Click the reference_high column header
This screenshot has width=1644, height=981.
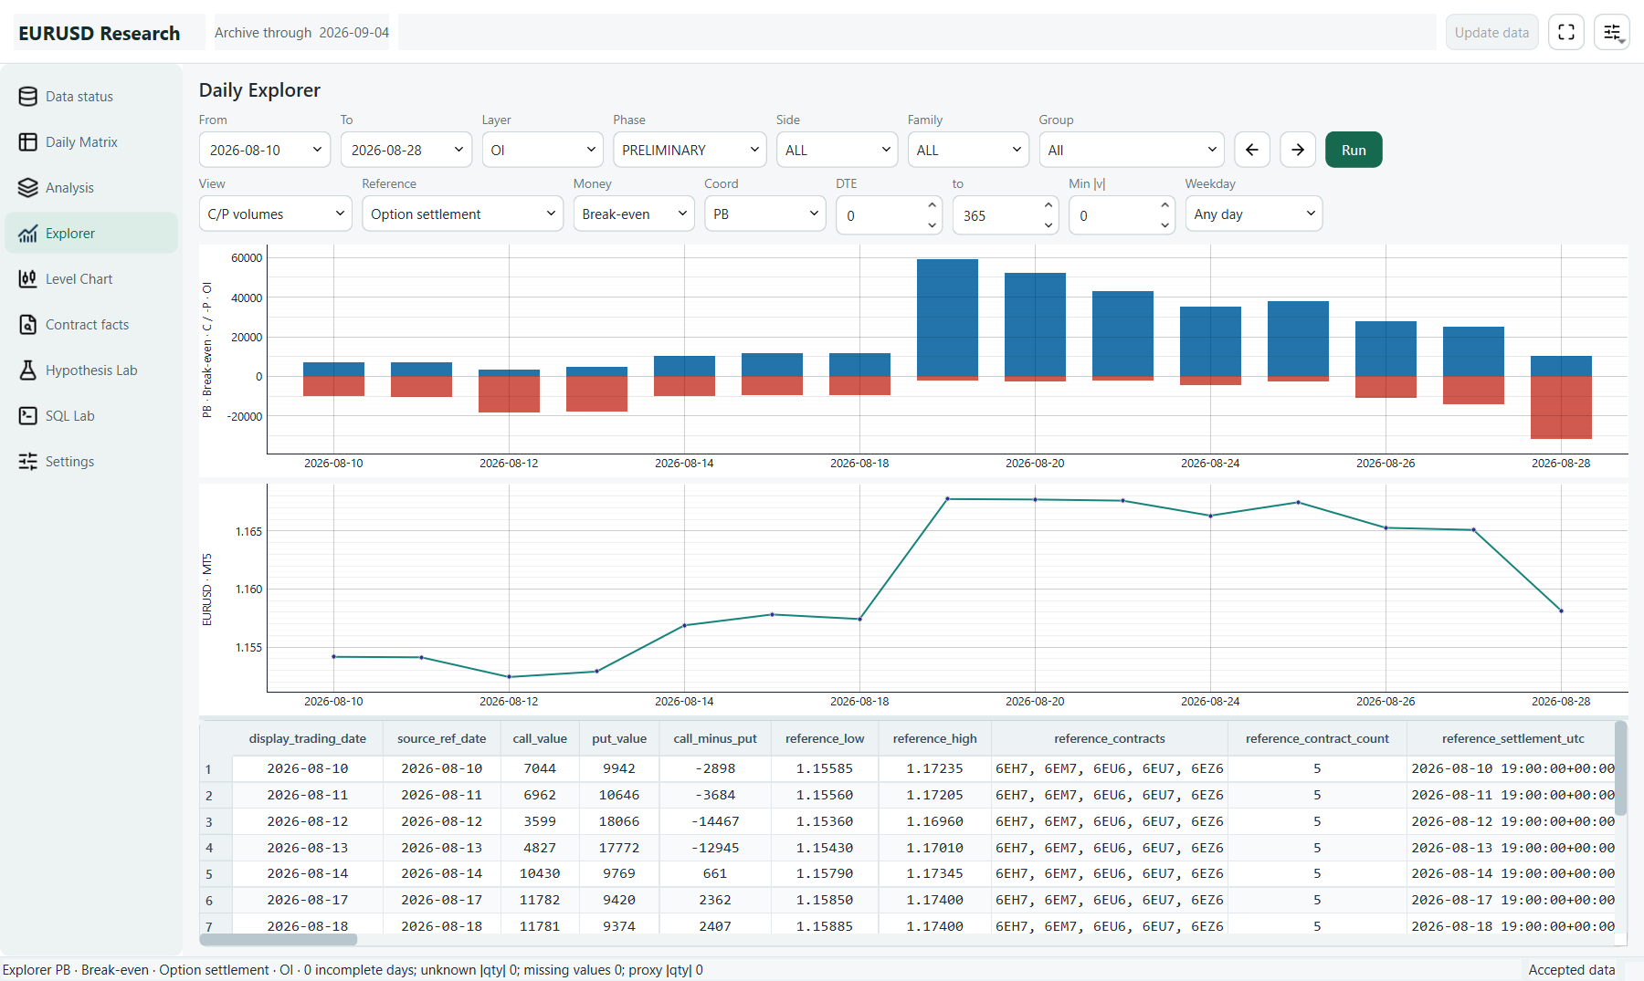(x=935, y=738)
